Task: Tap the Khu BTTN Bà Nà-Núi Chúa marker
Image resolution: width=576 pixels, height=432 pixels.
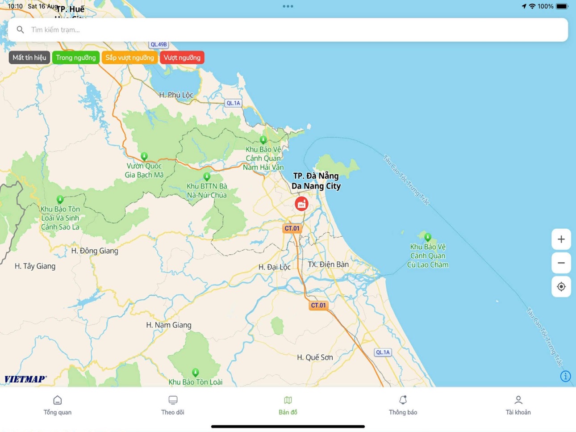Action: [207, 176]
